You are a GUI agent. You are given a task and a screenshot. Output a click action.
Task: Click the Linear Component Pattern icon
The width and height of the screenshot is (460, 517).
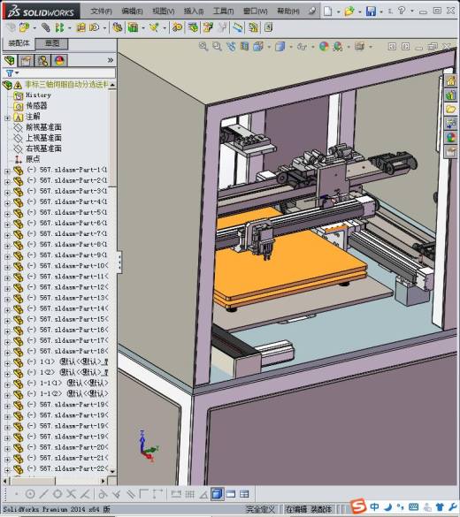click(x=59, y=27)
